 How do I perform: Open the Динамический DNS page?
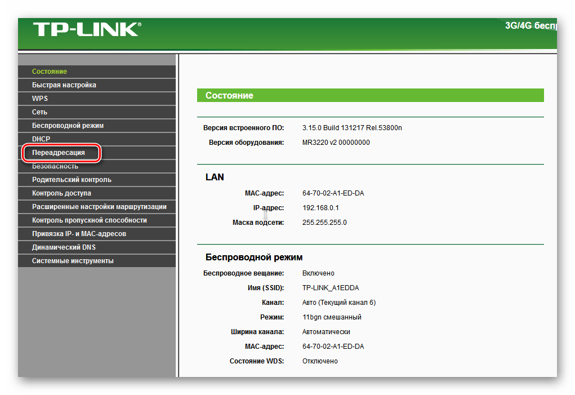click(64, 247)
